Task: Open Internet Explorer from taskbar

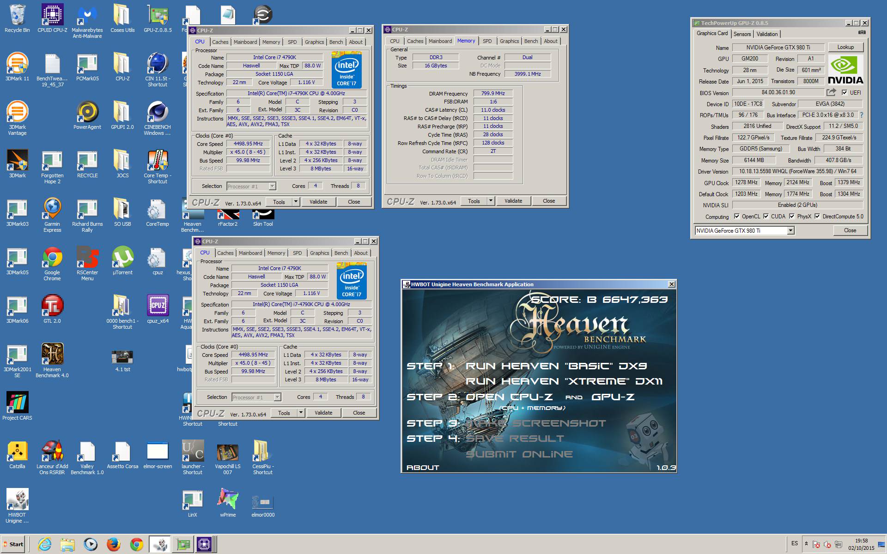Action: pos(44,544)
